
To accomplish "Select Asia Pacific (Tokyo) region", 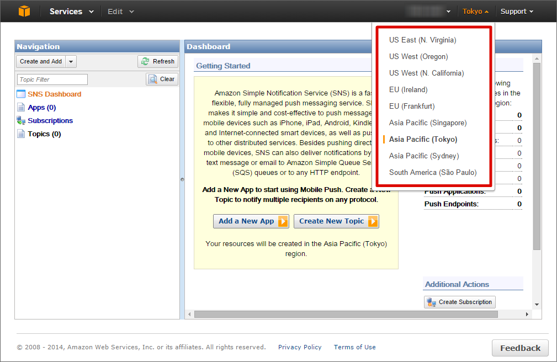I will [423, 139].
